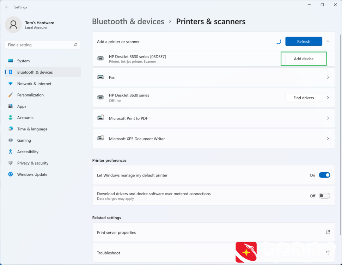Open chevron beside Find drivers

(328, 98)
